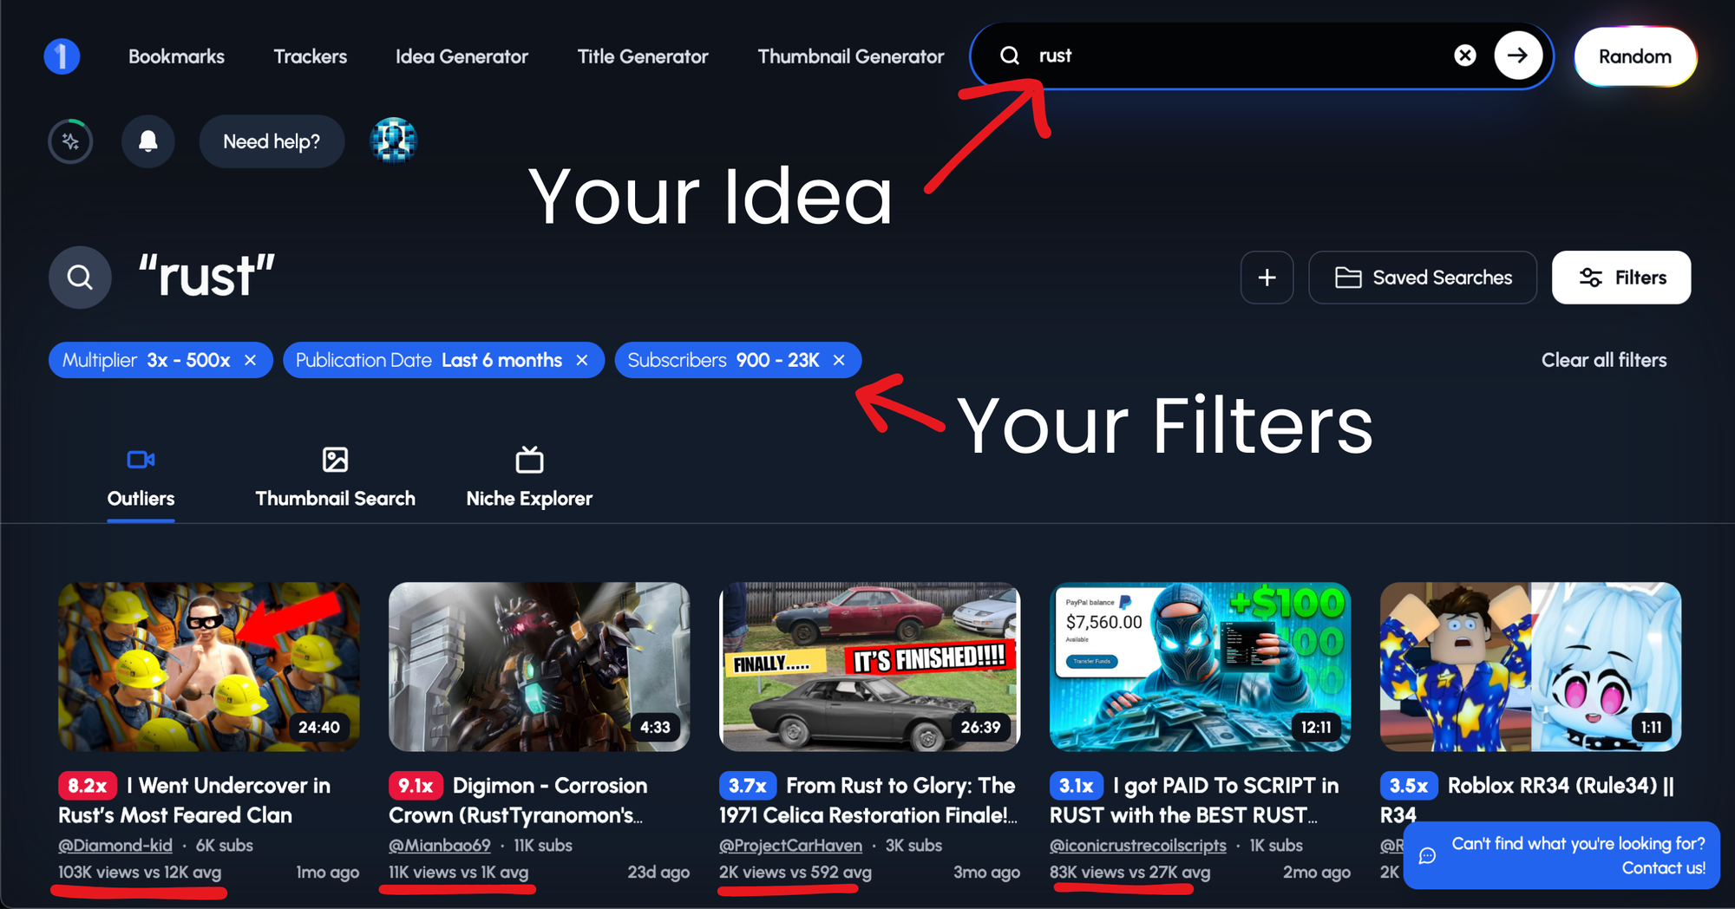
Task: Click into the rust search input field
Action: pyautogui.click(x=1232, y=56)
